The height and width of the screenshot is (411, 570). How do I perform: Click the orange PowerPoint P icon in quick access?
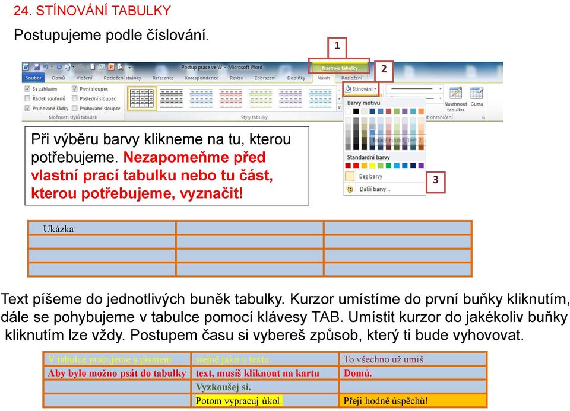tap(111, 67)
